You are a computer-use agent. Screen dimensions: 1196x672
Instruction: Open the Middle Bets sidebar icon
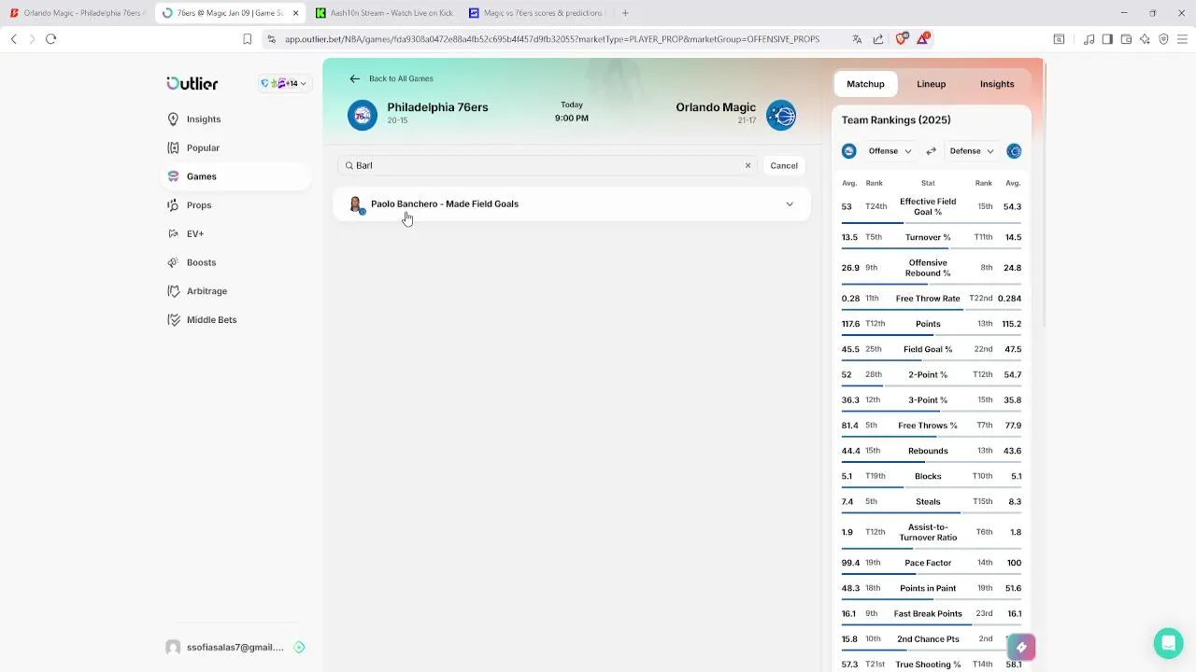coord(173,319)
